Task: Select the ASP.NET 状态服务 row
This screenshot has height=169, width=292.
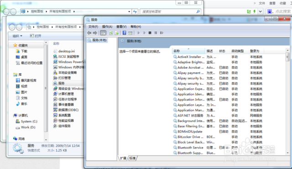Action: (x=218, y=116)
